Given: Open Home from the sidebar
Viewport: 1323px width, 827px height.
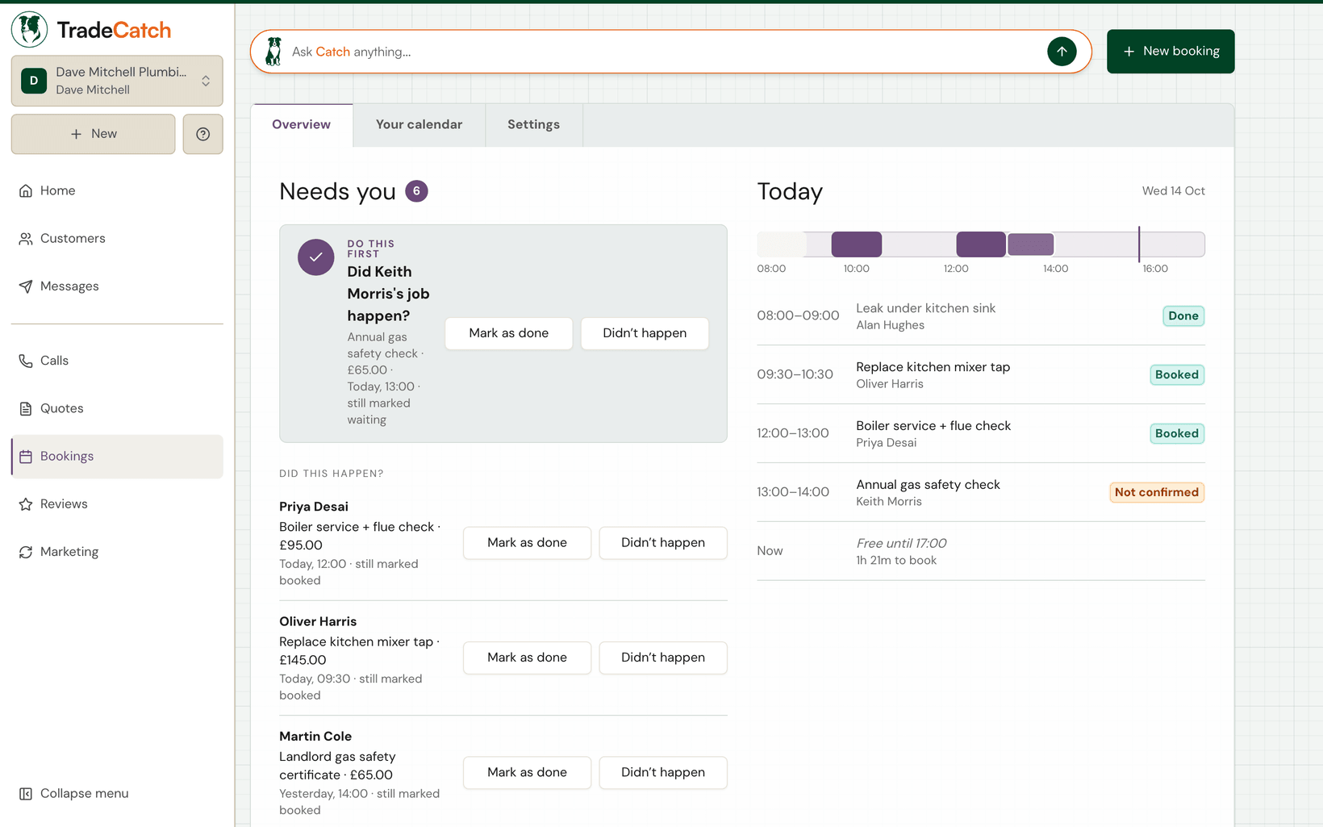Looking at the screenshot, I should [117, 190].
